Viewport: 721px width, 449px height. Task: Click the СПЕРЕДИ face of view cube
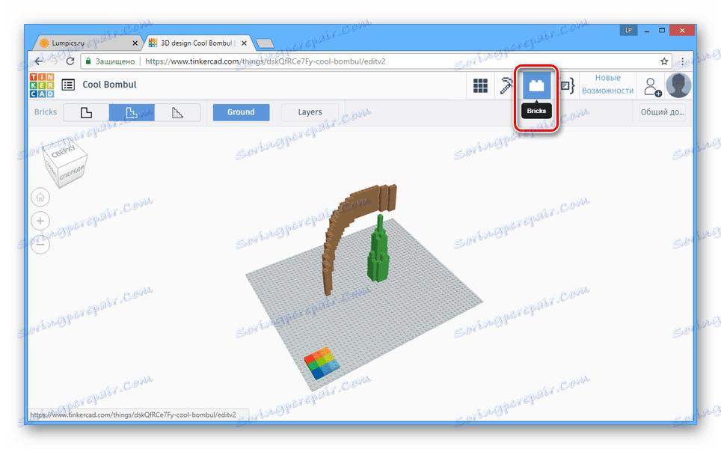[72, 173]
